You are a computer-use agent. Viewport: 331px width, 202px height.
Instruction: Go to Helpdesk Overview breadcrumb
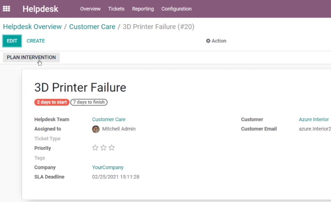tap(32, 27)
